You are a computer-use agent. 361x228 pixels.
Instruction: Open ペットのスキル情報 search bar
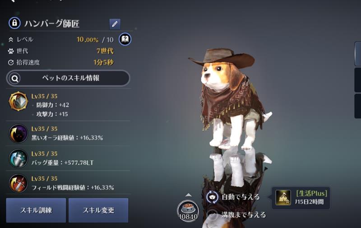click(x=68, y=78)
